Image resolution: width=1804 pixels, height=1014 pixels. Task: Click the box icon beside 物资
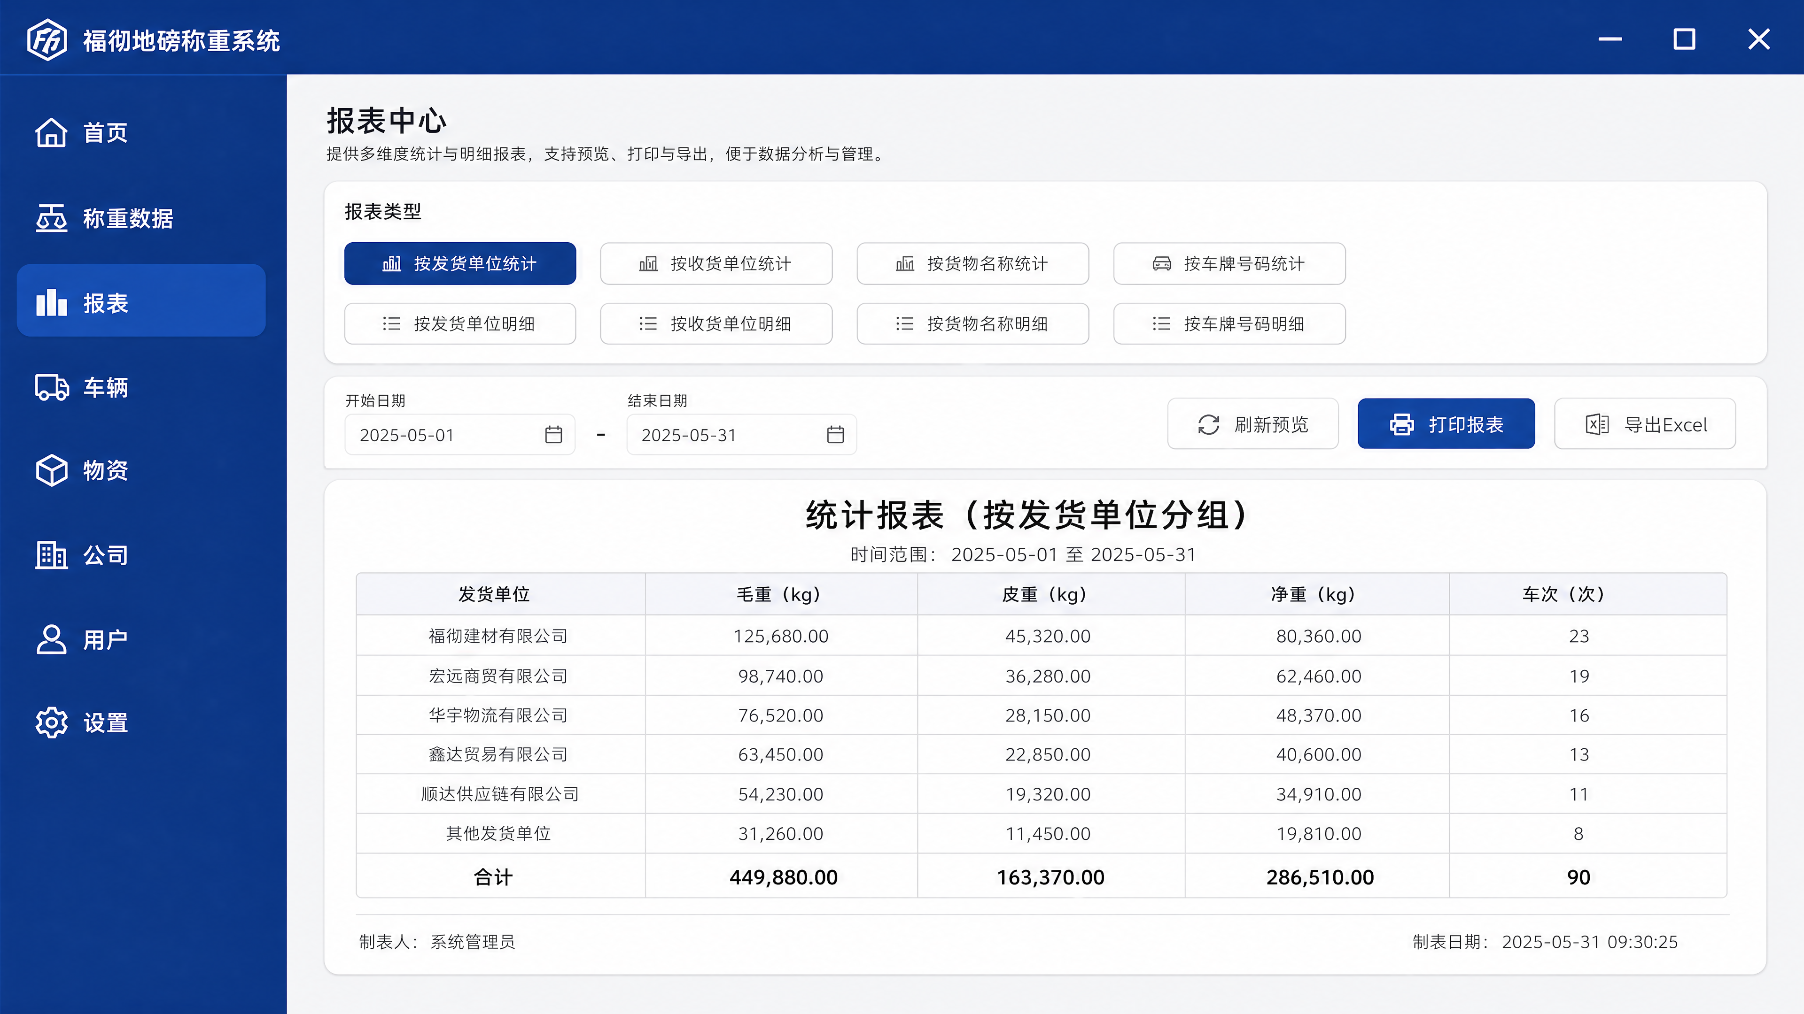(51, 470)
